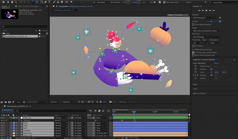This screenshot has height=139, width=238.
Task: Go to the Home screen icon
Action: (3, 2)
